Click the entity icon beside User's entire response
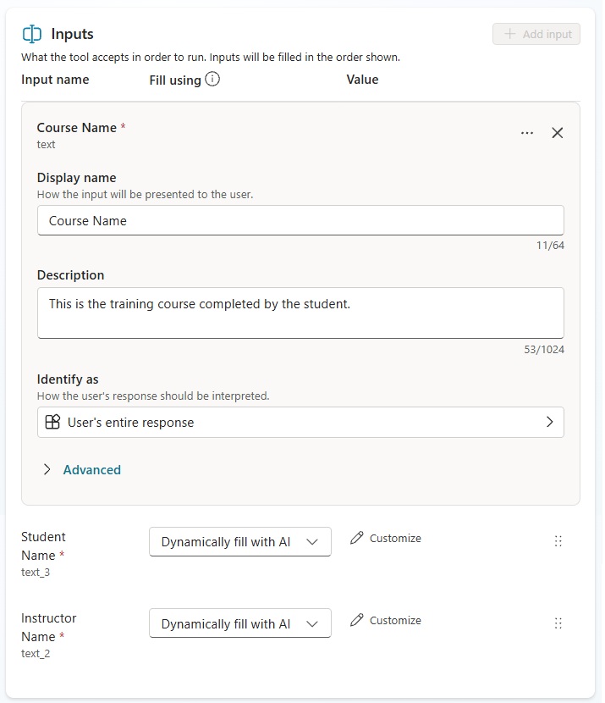Image resolution: width=605 pixels, height=703 pixels. pos(52,422)
